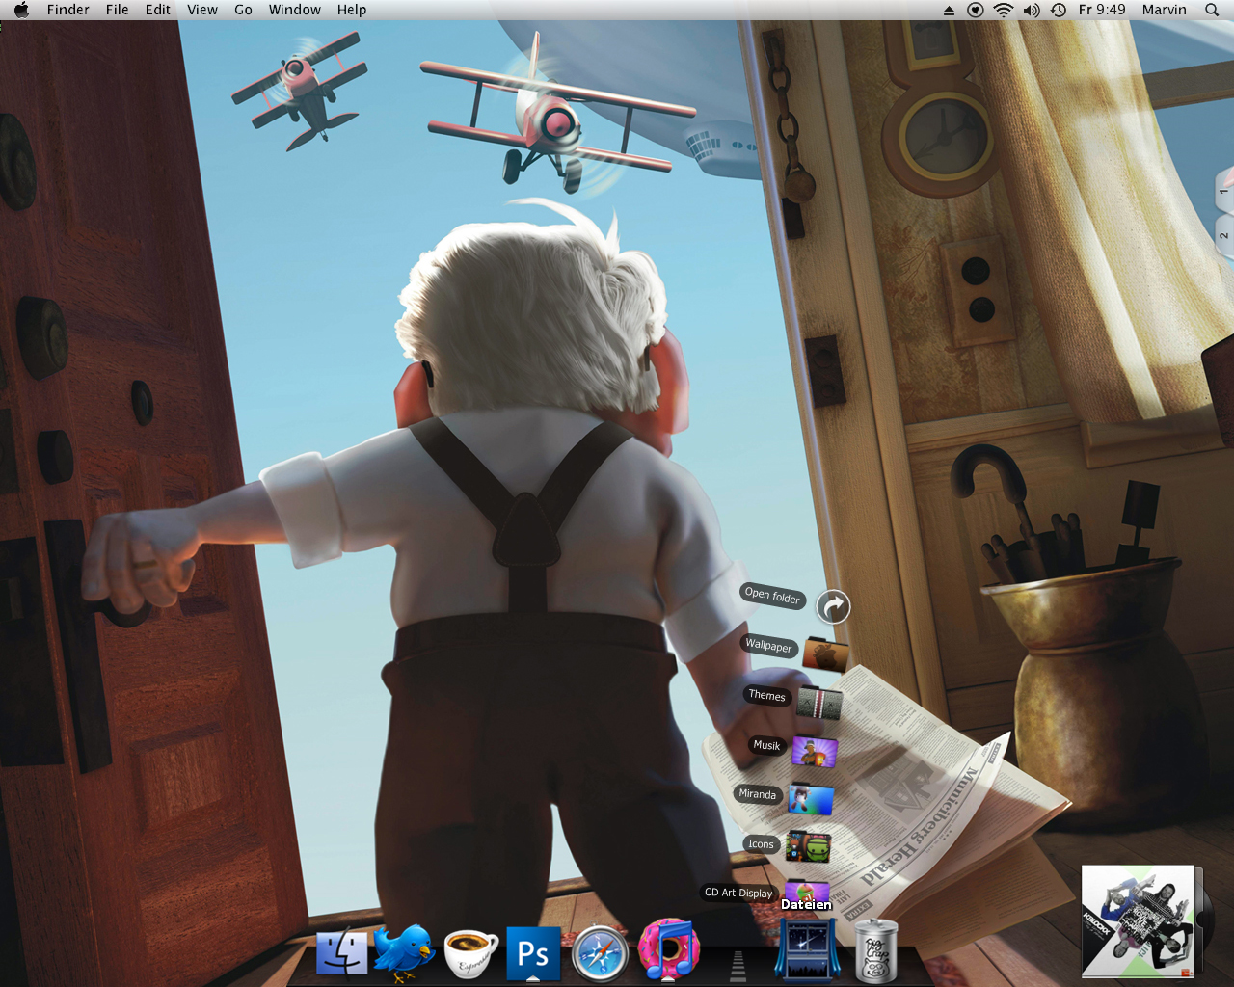
Task: Open Finder from the dock
Action: point(342,951)
